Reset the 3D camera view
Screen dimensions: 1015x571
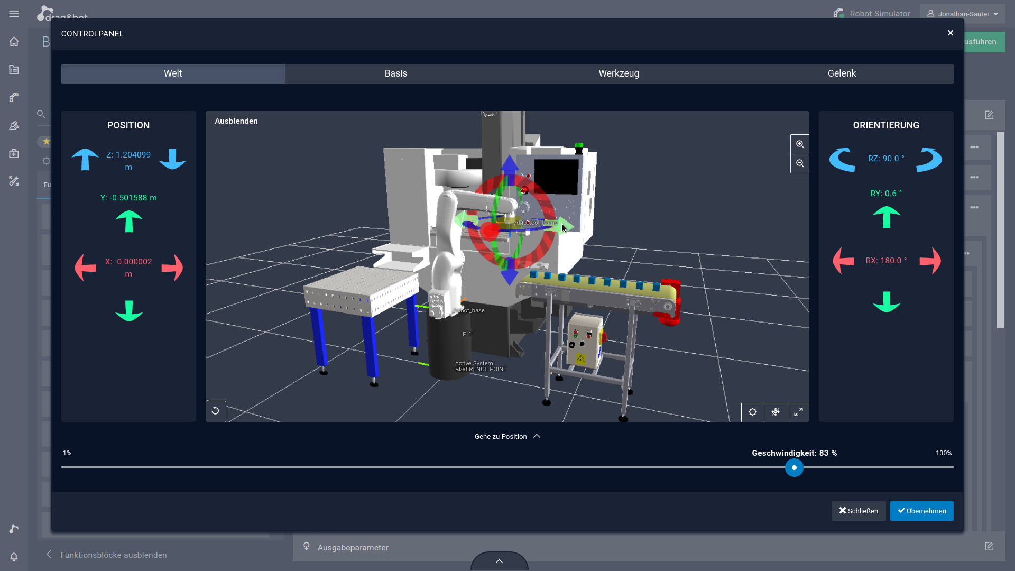click(x=216, y=411)
